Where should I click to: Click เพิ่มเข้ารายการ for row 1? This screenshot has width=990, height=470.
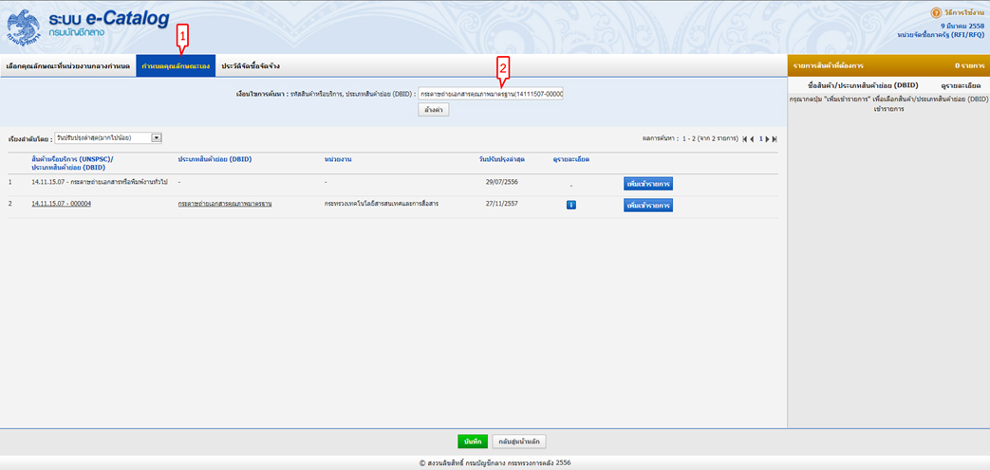647,182
